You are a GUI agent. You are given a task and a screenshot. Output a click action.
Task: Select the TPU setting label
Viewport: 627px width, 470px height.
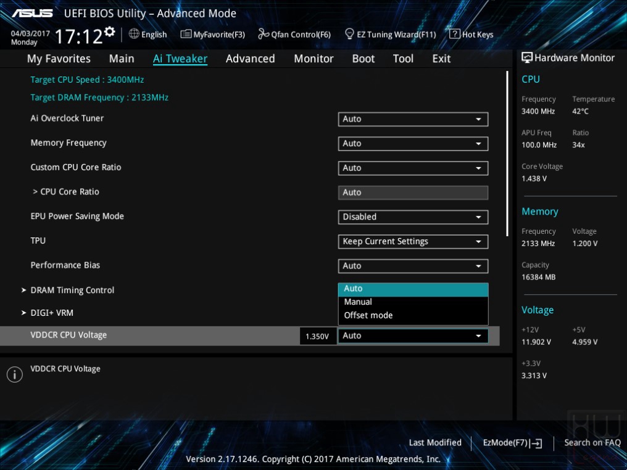[x=38, y=241]
